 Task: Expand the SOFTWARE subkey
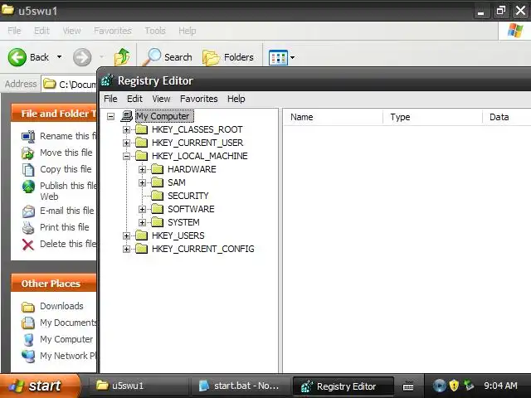click(142, 209)
